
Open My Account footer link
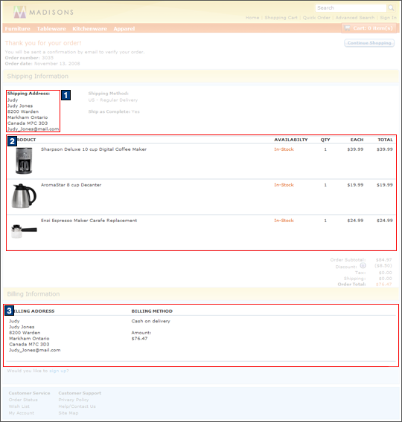coord(22,413)
